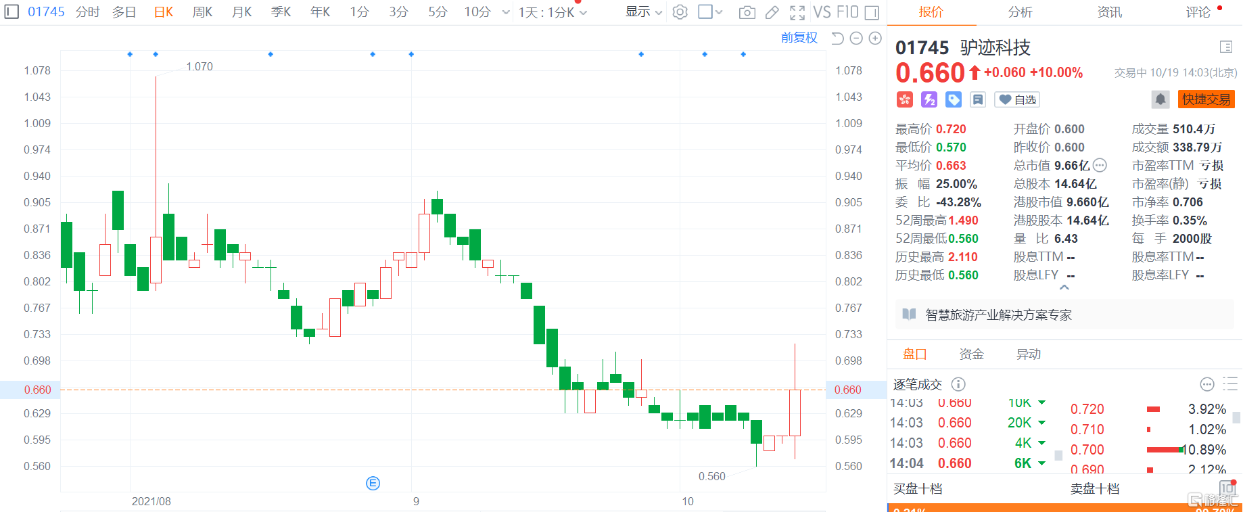
Task: Select the 周K weekly chart tab
Action: [202, 12]
